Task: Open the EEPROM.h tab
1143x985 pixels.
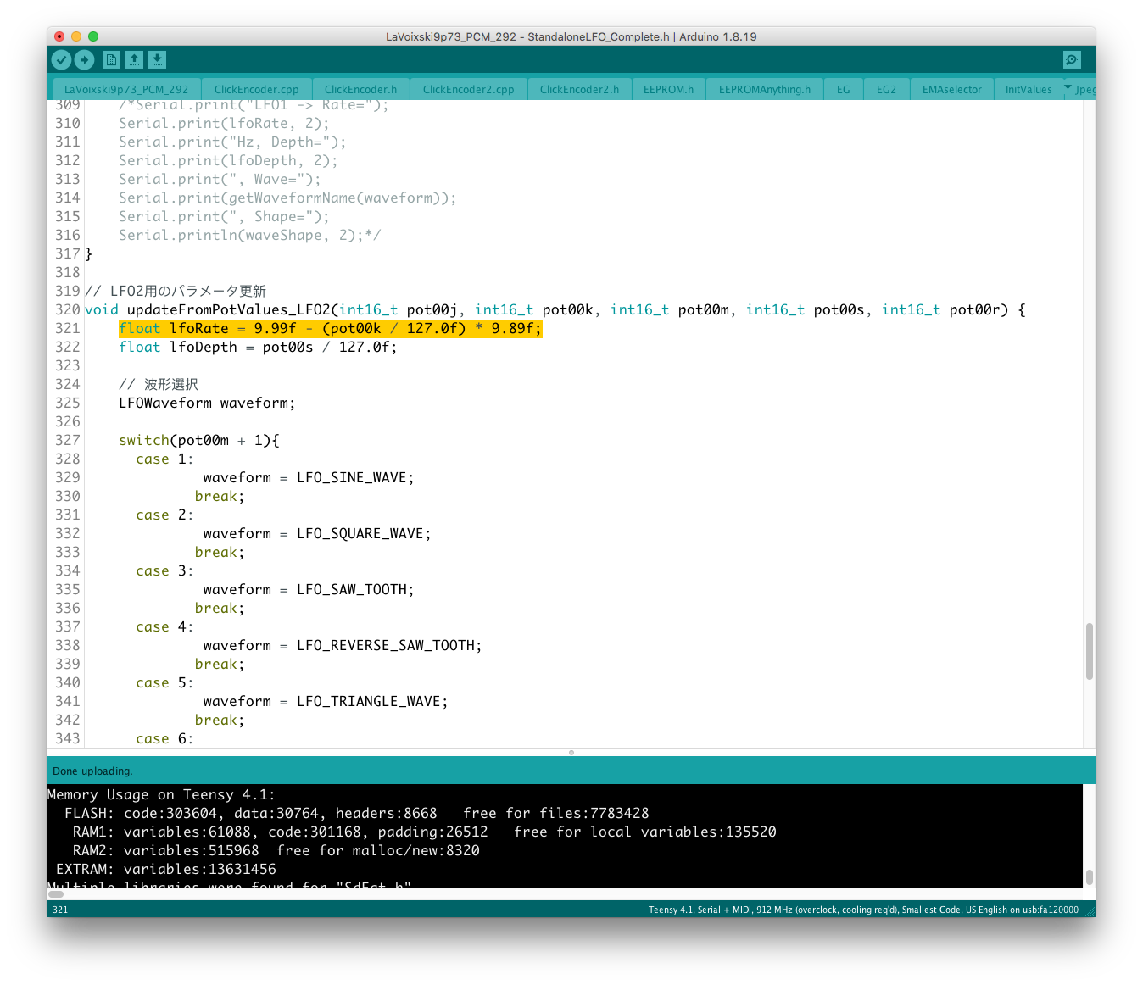Action: point(668,89)
